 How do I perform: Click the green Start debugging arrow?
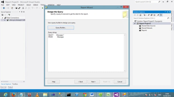tap(42, 8)
